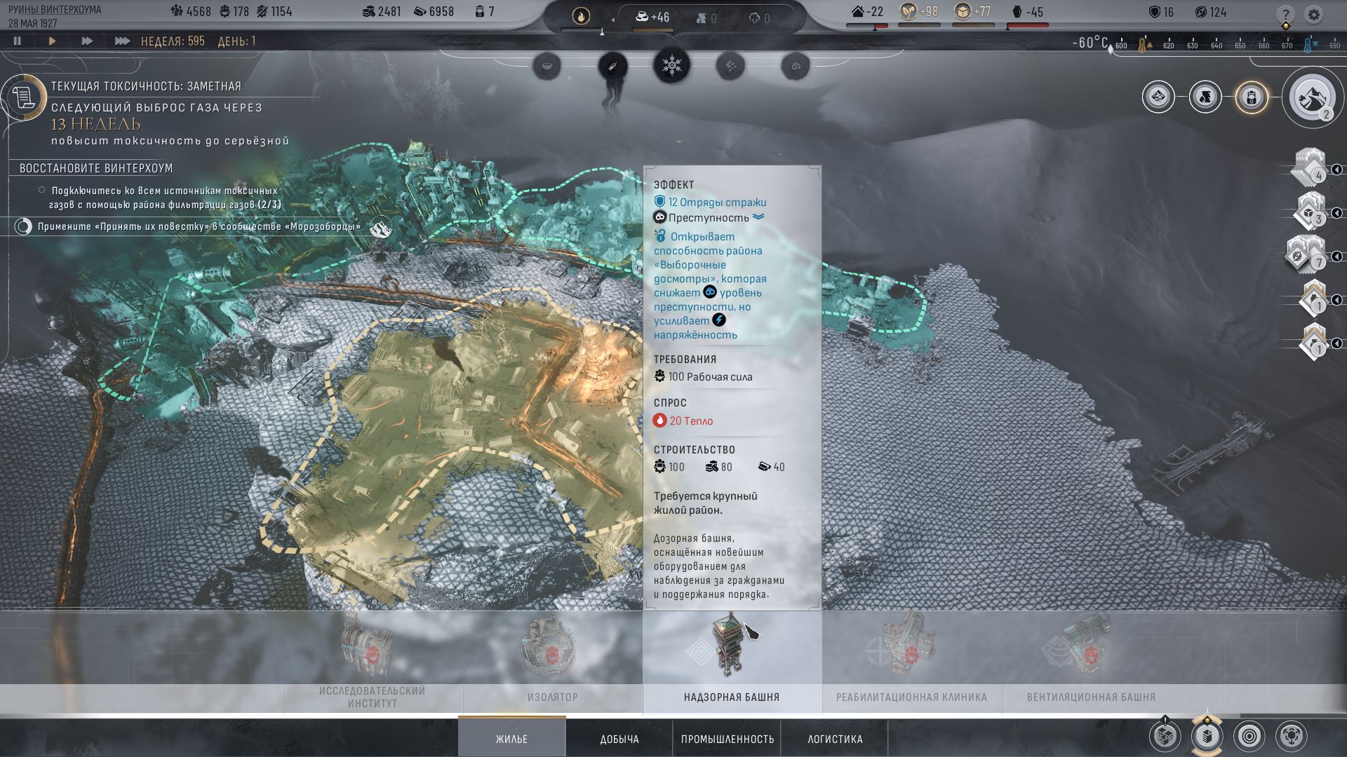Click the first round icon in top-right cluster
The width and height of the screenshot is (1347, 757).
(x=1158, y=97)
